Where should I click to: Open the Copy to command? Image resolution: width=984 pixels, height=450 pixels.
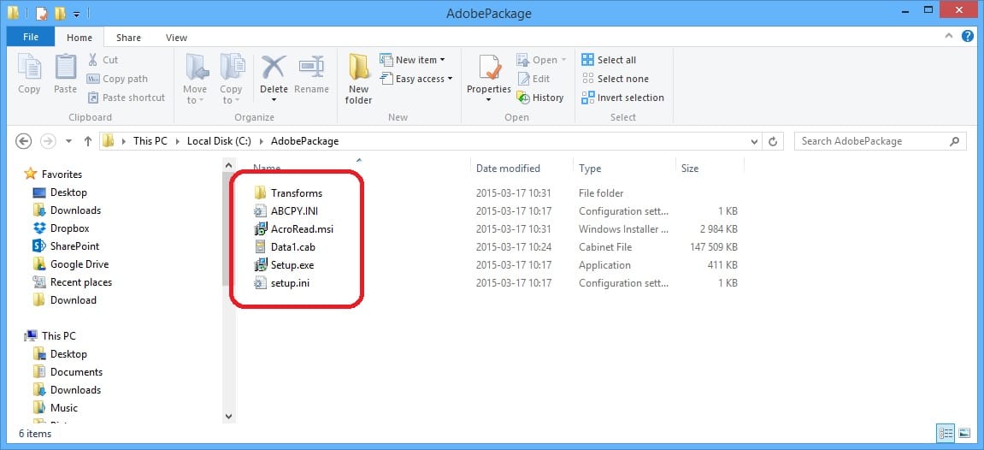tap(232, 79)
